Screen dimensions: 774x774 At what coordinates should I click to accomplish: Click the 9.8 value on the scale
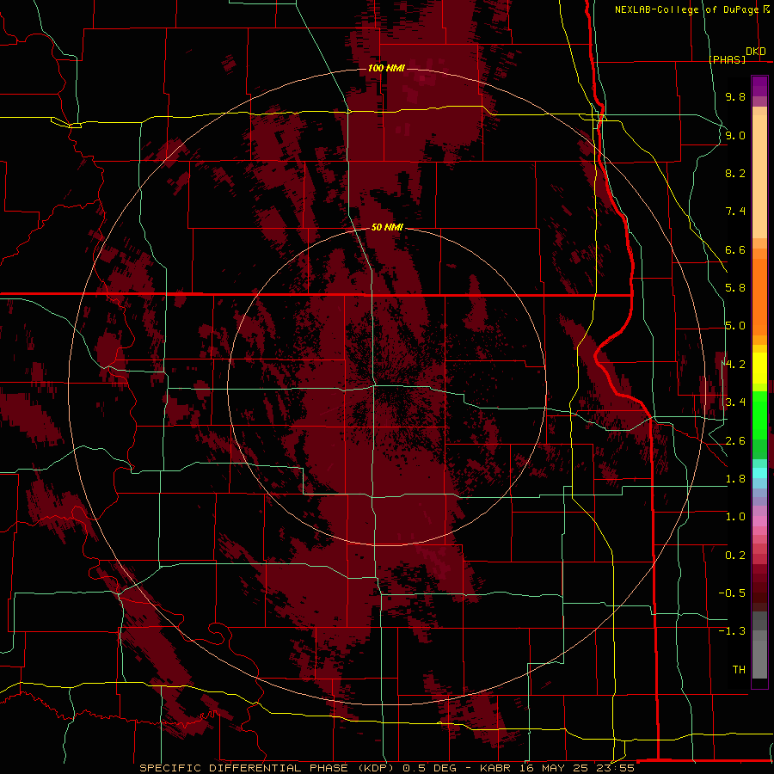click(735, 96)
